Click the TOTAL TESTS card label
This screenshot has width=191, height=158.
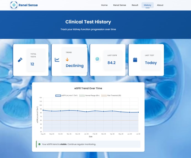pos(33,55)
